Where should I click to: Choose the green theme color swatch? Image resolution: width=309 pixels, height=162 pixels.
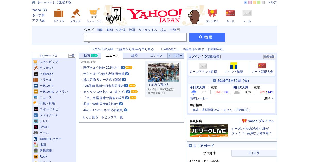pyautogui.click(x=259, y=2)
